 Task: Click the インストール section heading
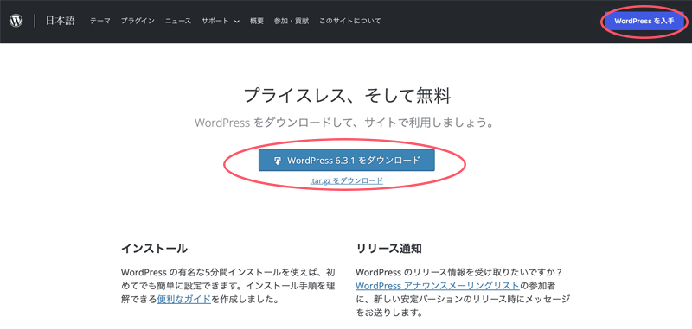[154, 249]
